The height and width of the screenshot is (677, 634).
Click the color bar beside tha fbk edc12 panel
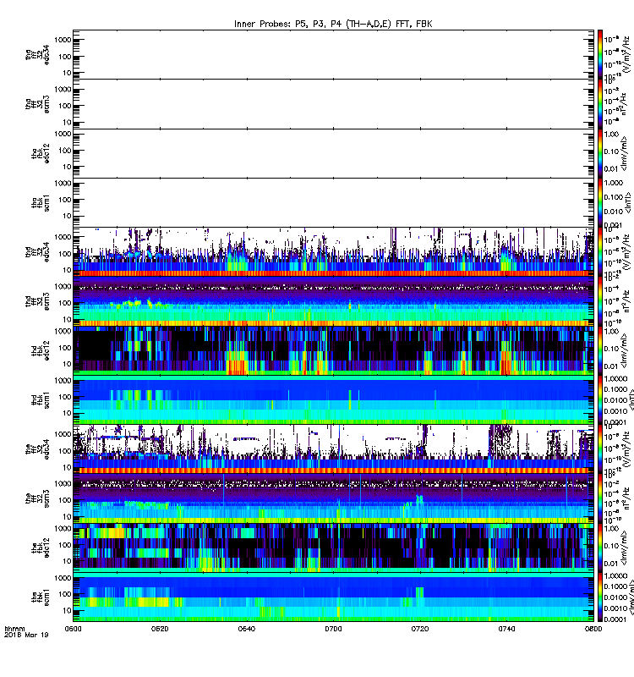coord(600,153)
